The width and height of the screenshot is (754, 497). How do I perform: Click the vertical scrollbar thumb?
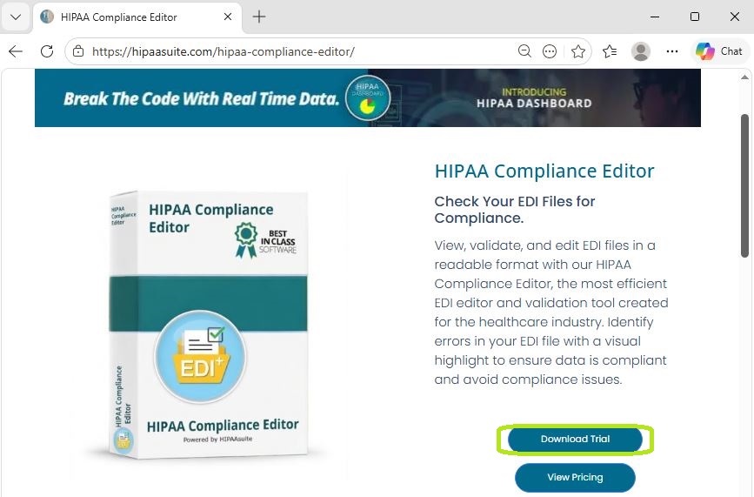click(744, 185)
